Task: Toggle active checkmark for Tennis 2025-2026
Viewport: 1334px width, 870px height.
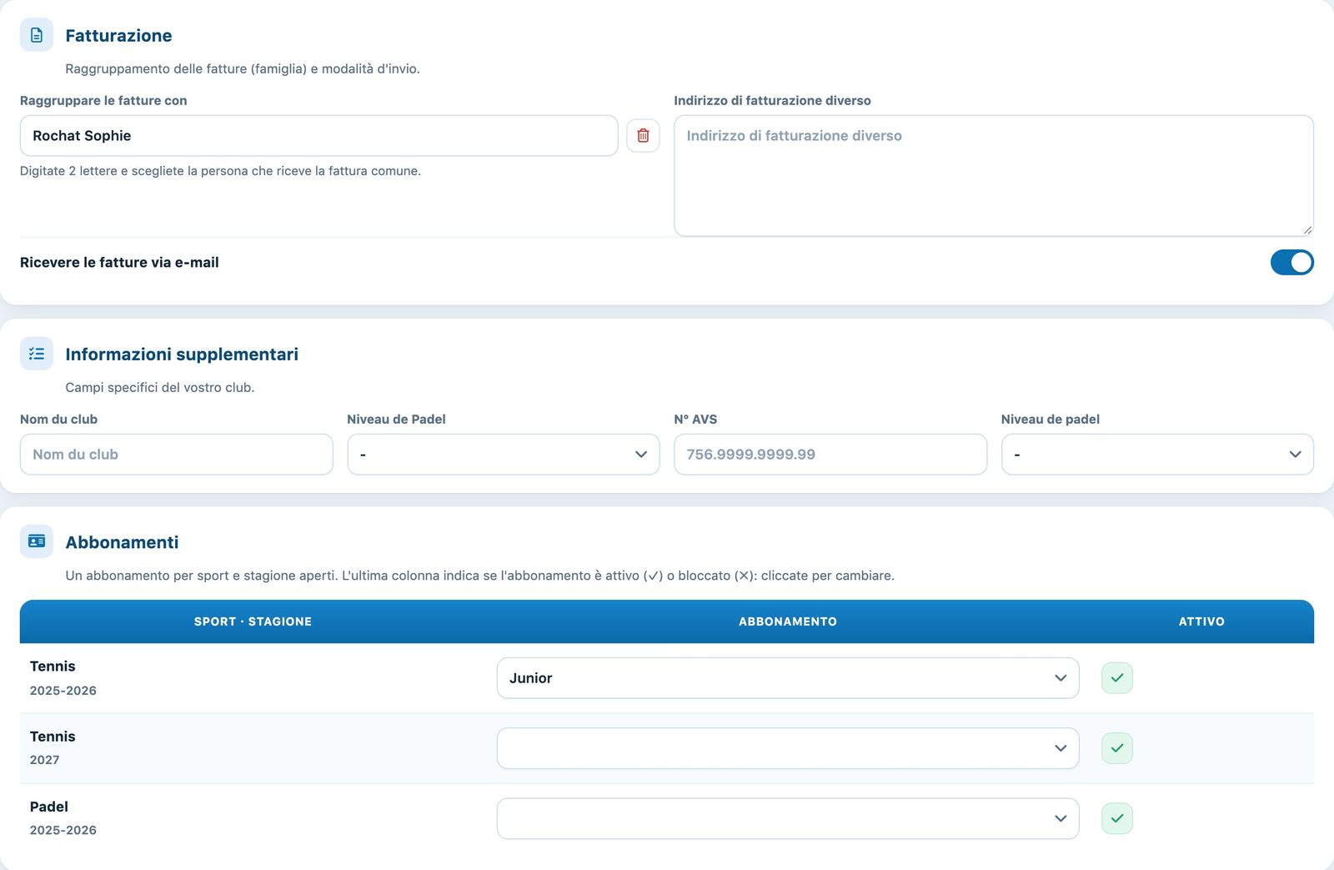Action: pos(1117,678)
